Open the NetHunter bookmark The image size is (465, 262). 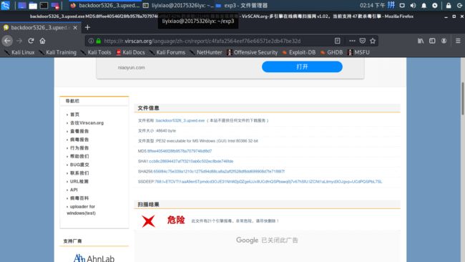(206, 52)
